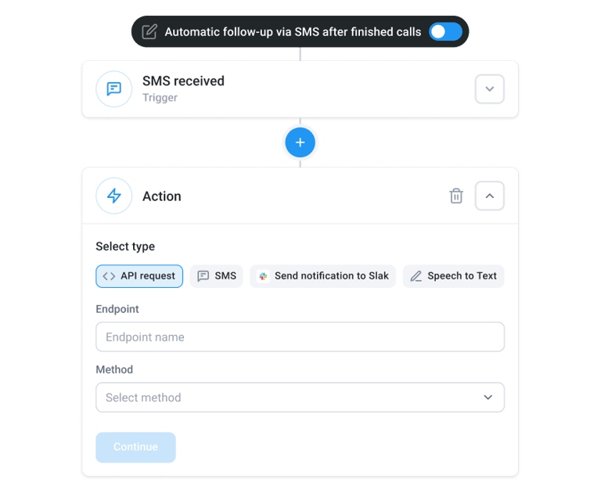Click the Continue button
The image size is (601, 493).
tap(135, 448)
